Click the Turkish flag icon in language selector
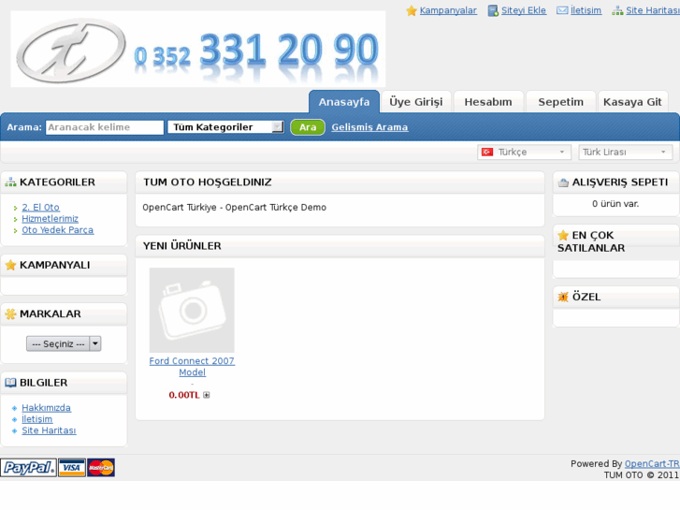 487,152
